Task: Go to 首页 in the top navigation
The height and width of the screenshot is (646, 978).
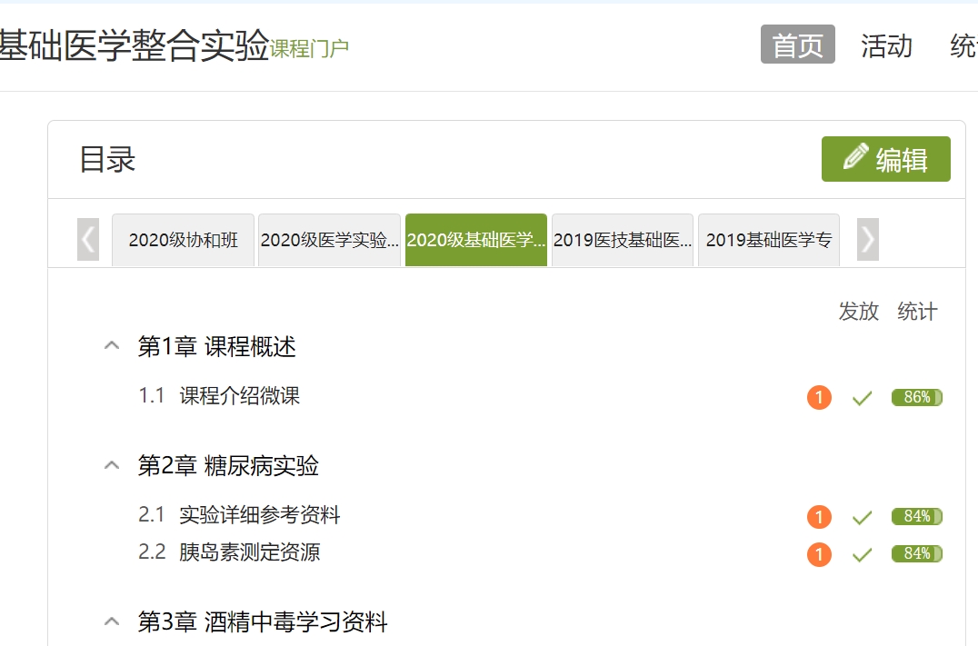Action: [x=797, y=45]
